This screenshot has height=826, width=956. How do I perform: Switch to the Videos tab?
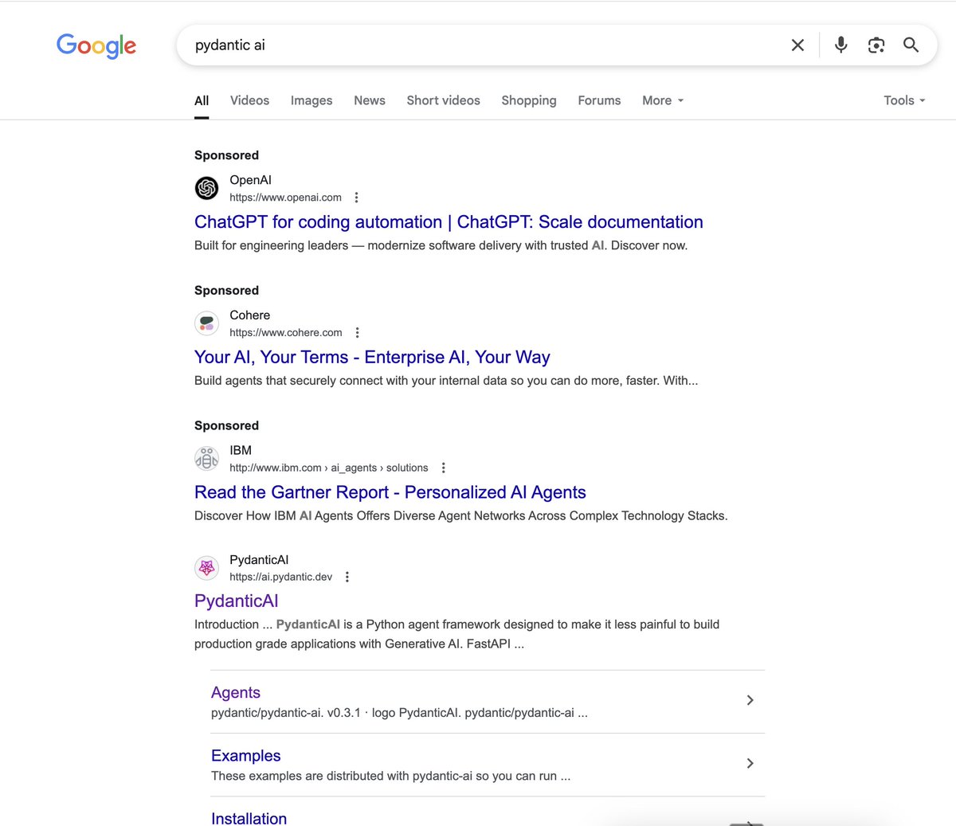click(x=249, y=100)
